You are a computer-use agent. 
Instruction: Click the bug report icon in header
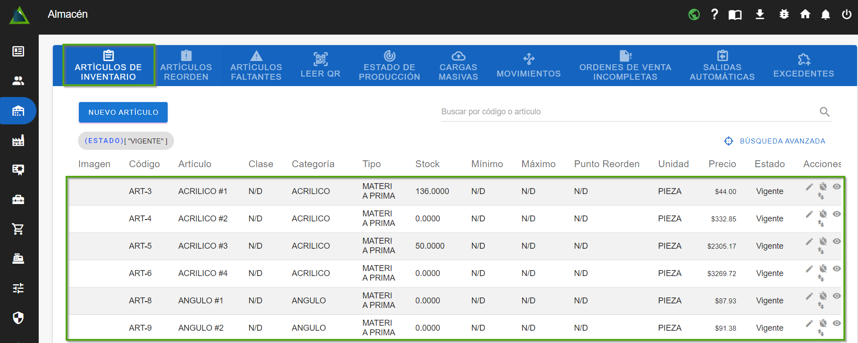coord(784,14)
